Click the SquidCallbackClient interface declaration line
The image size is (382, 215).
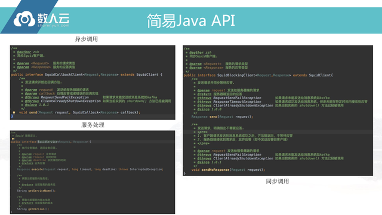pyautogui.click(x=87, y=75)
